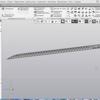
Task: Click the bottom-left icon in Разме... group
Action: pos(75,16)
